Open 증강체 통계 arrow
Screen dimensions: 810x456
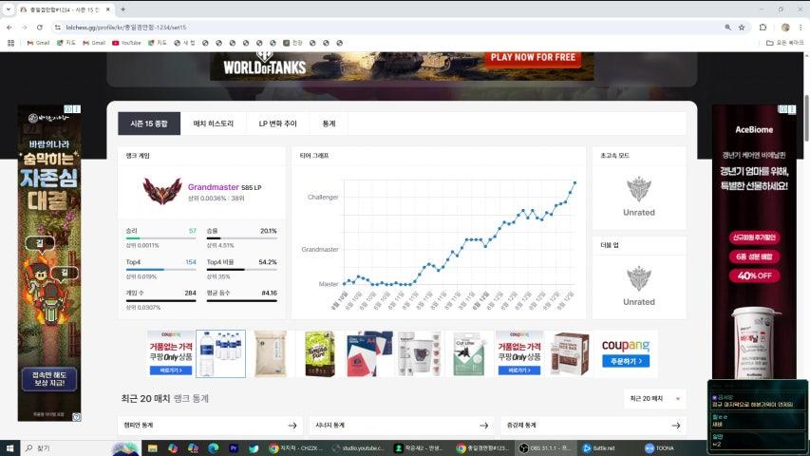coord(676,426)
